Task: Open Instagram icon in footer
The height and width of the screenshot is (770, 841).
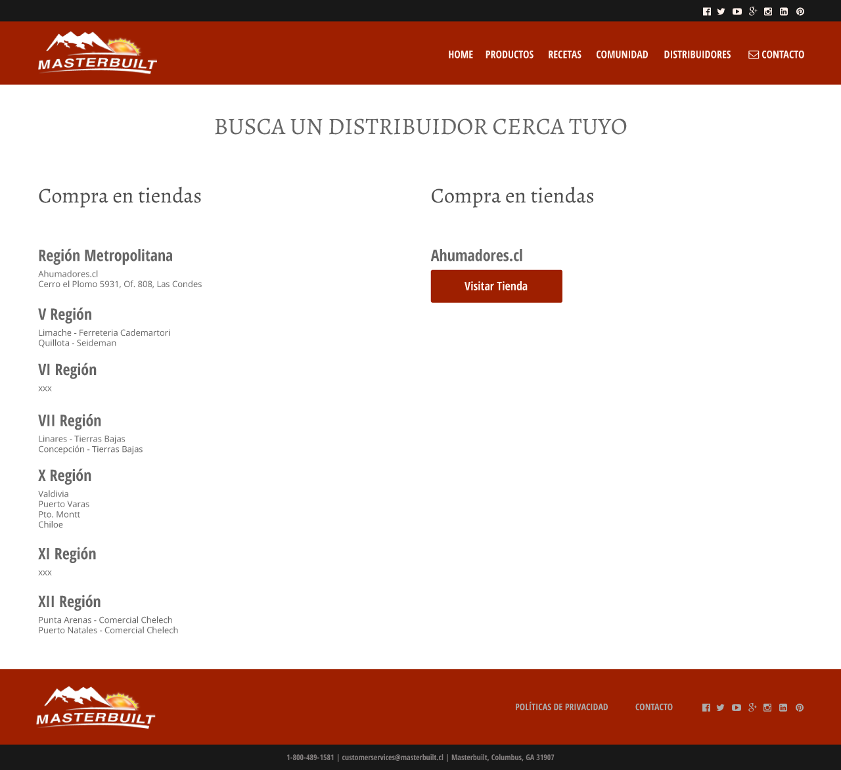Action: 767,708
